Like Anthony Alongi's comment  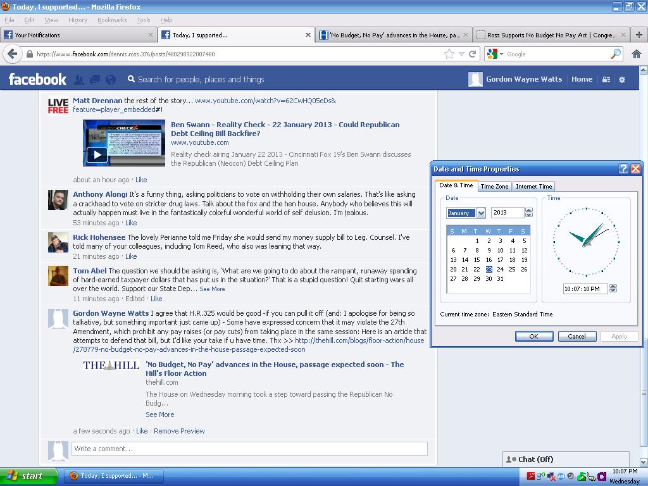coord(131,223)
